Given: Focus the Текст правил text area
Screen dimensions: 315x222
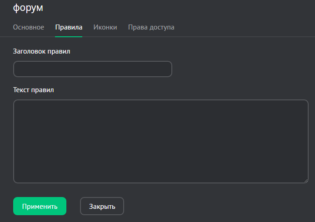Looking at the screenshot, I should [x=161, y=141].
